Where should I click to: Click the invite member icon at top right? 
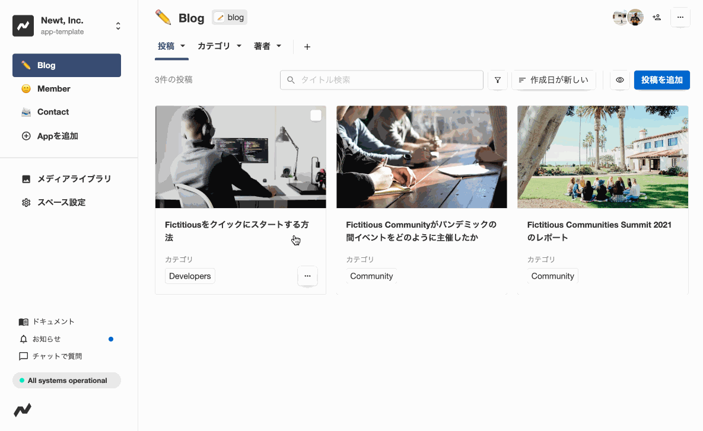point(656,17)
